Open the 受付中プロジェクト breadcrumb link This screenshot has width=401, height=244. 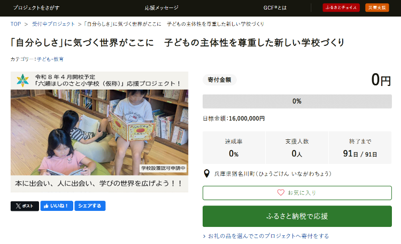53,24
